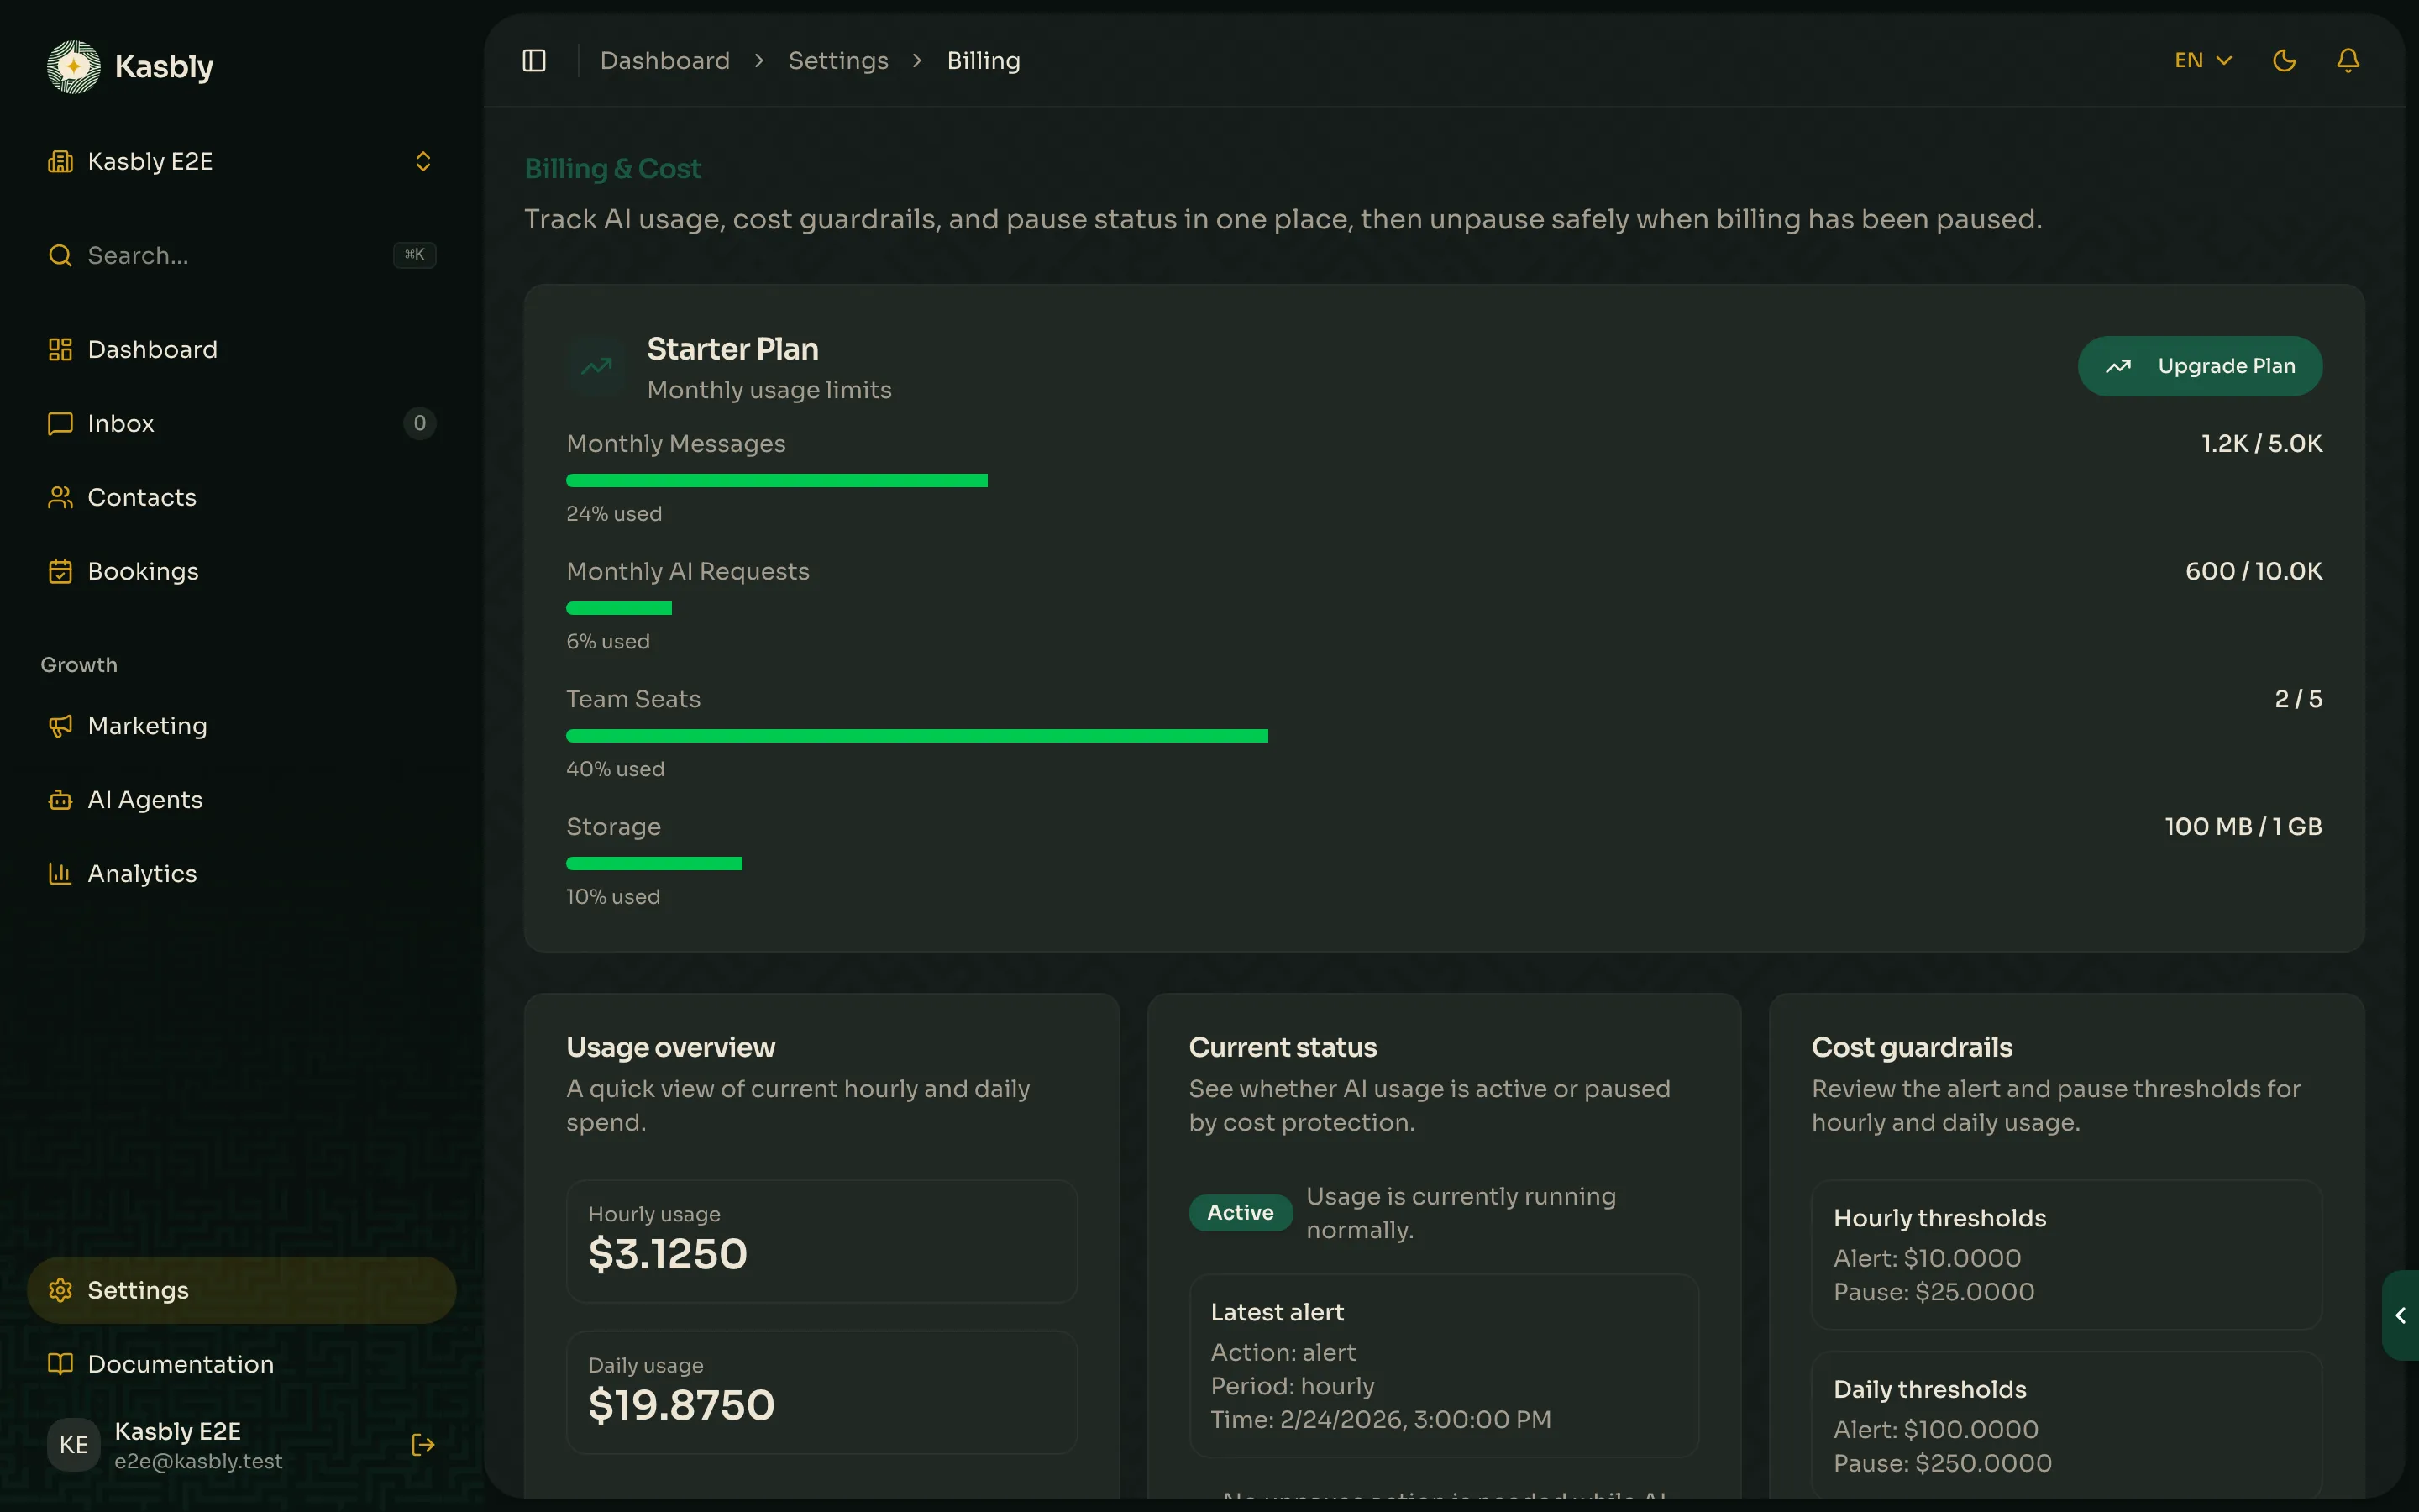Click the Team Seats progress bar
This screenshot has height=1512, width=2419.
pyautogui.click(x=1445, y=736)
